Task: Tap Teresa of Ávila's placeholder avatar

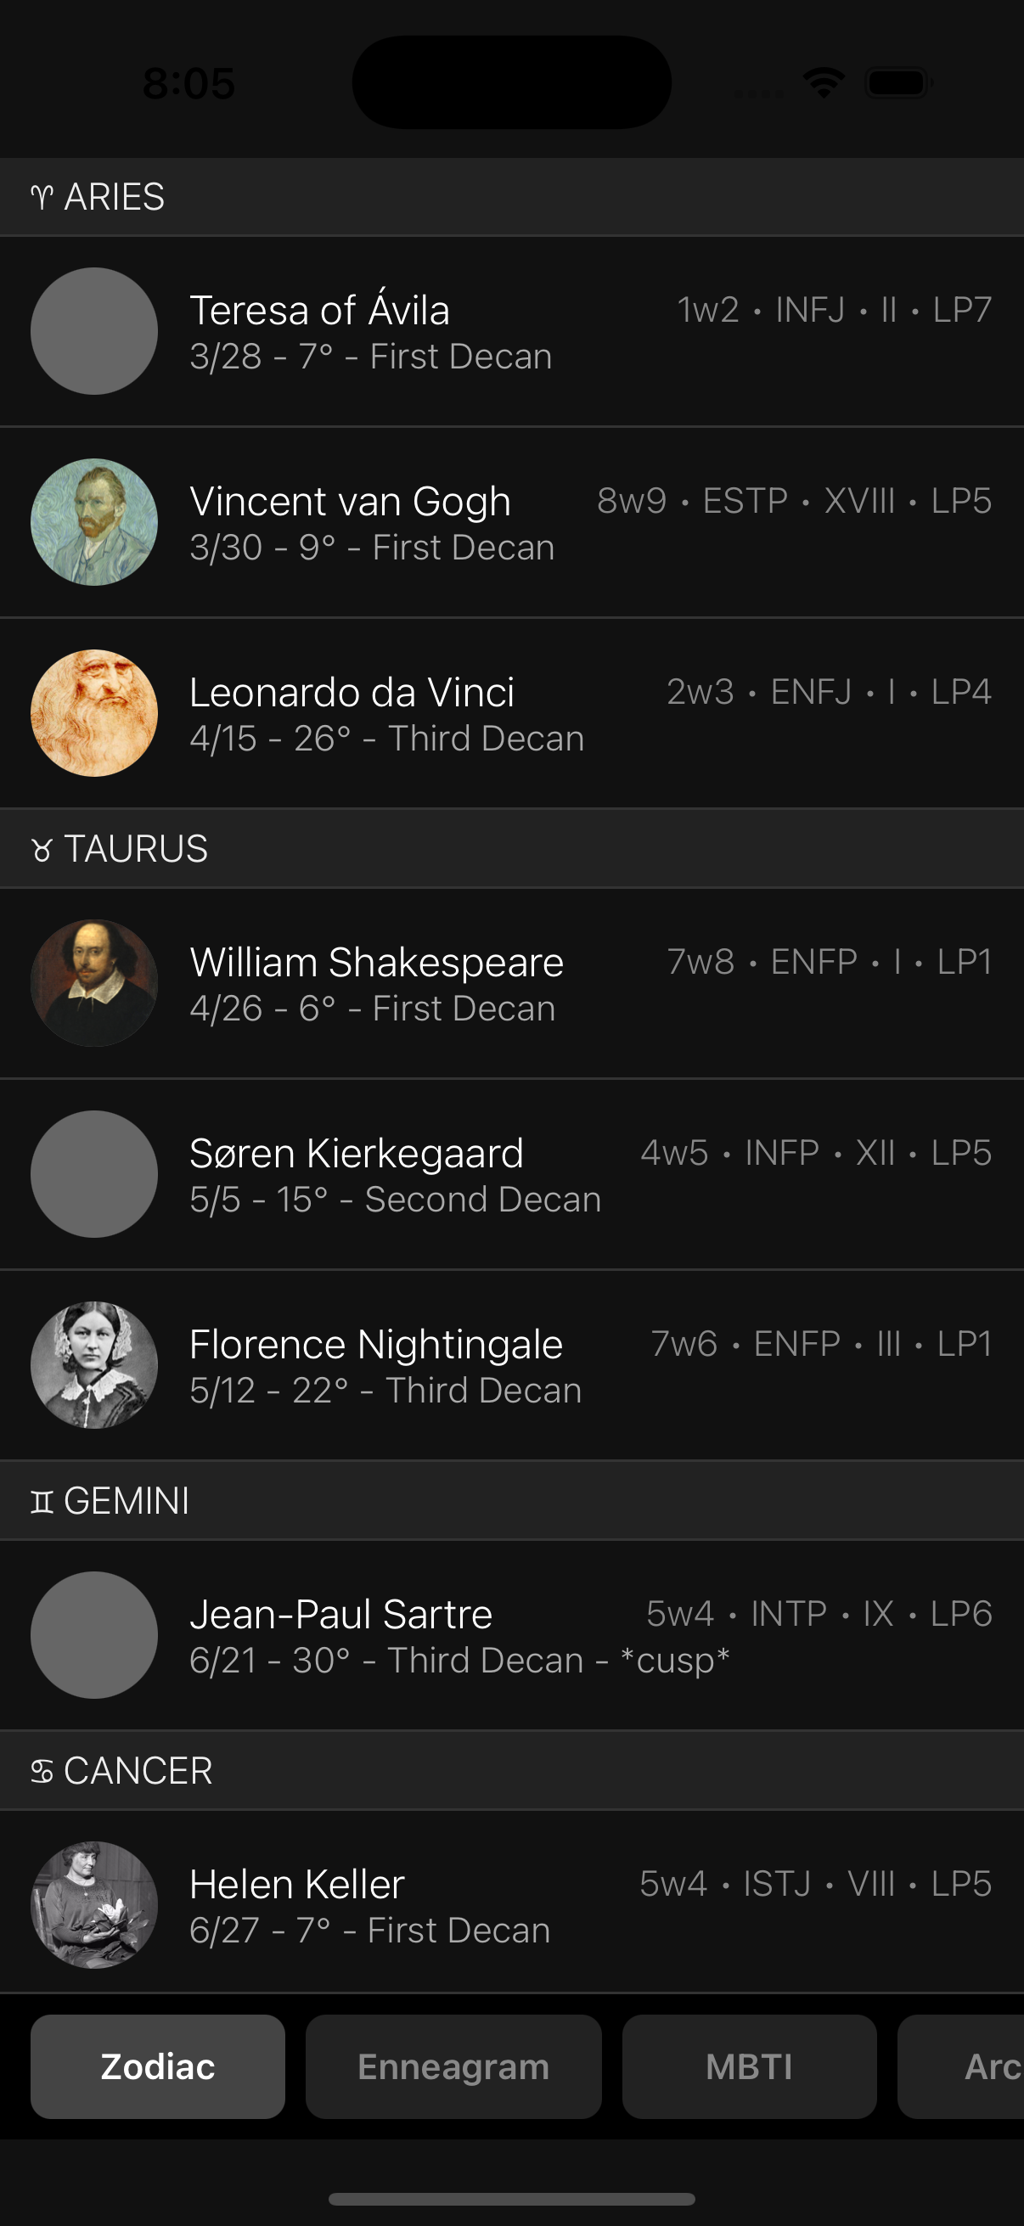Action: (x=94, y=331)
